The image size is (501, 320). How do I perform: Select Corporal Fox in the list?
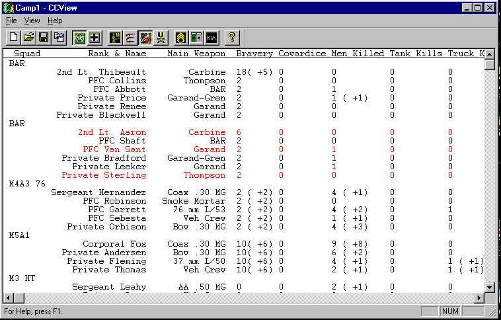pos(243,244)
